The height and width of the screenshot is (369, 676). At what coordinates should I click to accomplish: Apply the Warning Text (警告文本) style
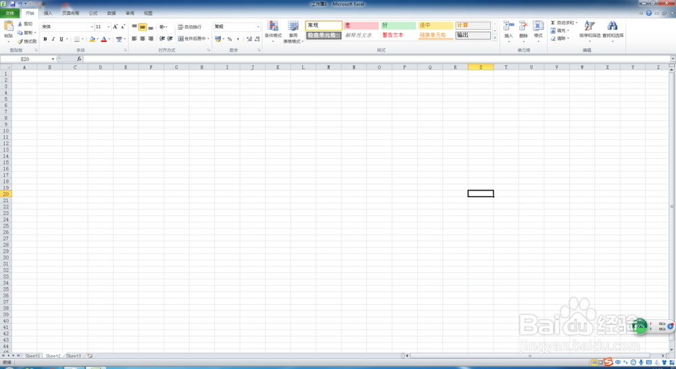click(398, 35)
